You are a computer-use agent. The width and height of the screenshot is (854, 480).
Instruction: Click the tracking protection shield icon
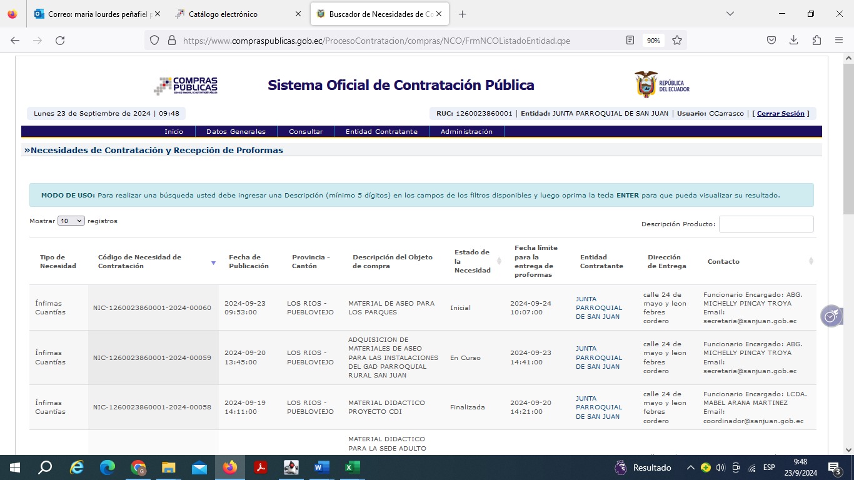click(x=154, y=40)
